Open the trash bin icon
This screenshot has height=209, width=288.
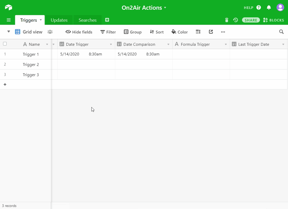226,20
